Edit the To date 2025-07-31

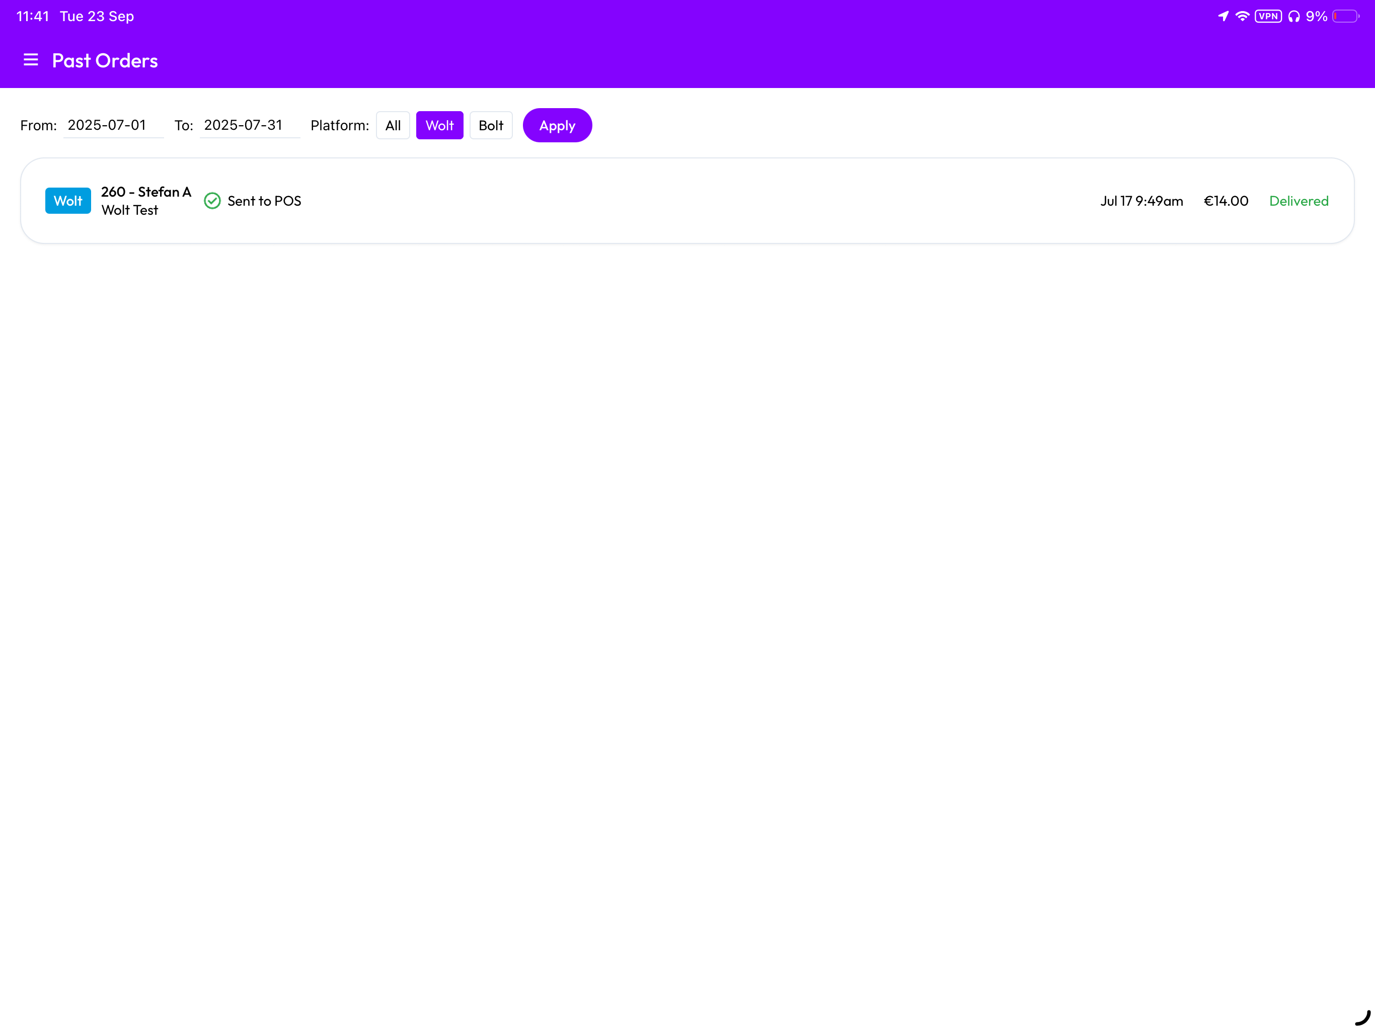coord(250,125)
